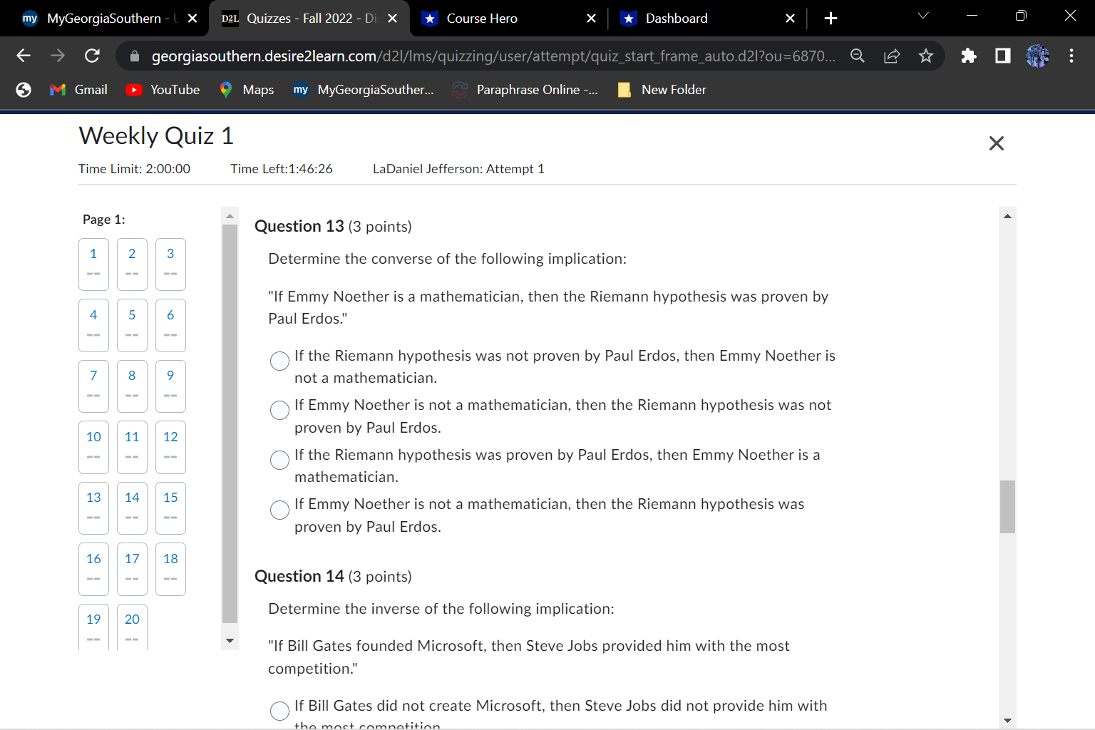Jump to question 20 in navigator
This screenshot has width=1095, height=730.
pos(132,627)
